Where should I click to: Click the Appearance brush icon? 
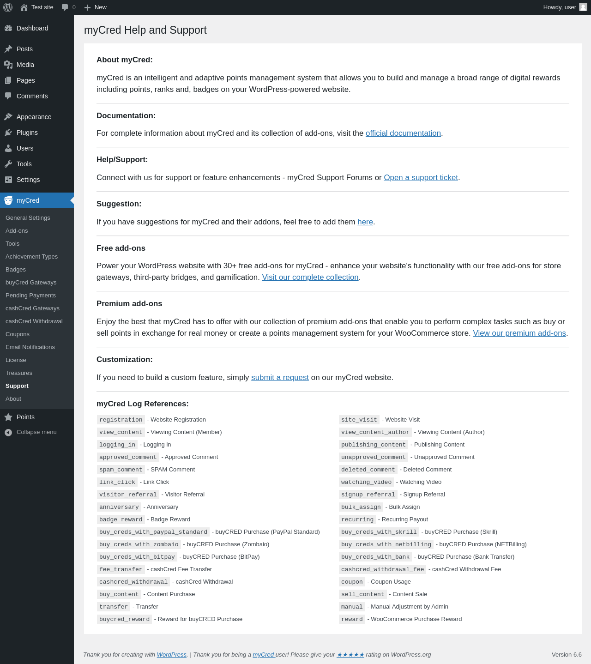pyautogui.click(x=8, y=117)
